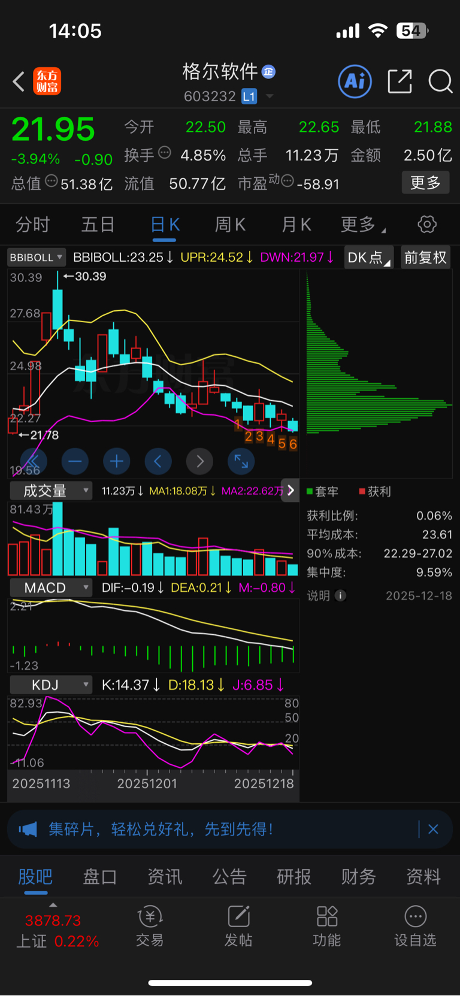460x996 pixels.
Task: Tap the stock name 格尔软件
Action: coord(220,72)
